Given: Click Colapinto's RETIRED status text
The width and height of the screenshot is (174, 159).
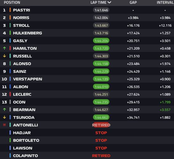Looking at the screenshot, I should (x=101, y=156).
